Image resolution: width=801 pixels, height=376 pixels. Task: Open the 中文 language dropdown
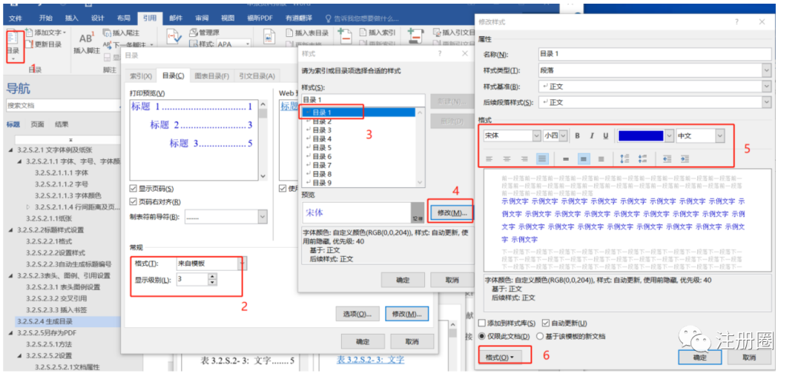click(x=719, y=136)
